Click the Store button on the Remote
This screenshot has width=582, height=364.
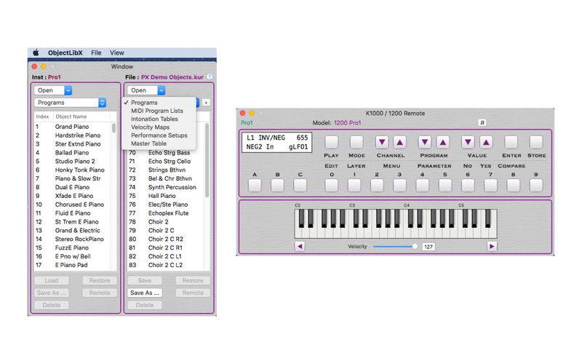click(x=536, y=142)
